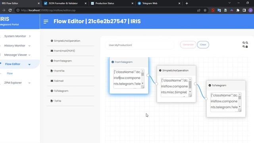Click the magnifier icon directly above the lock

coord(247,43)
